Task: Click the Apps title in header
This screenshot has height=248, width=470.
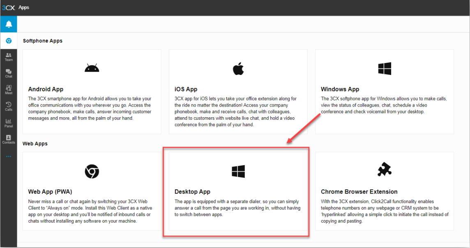Action: click(x=24, y=7)
